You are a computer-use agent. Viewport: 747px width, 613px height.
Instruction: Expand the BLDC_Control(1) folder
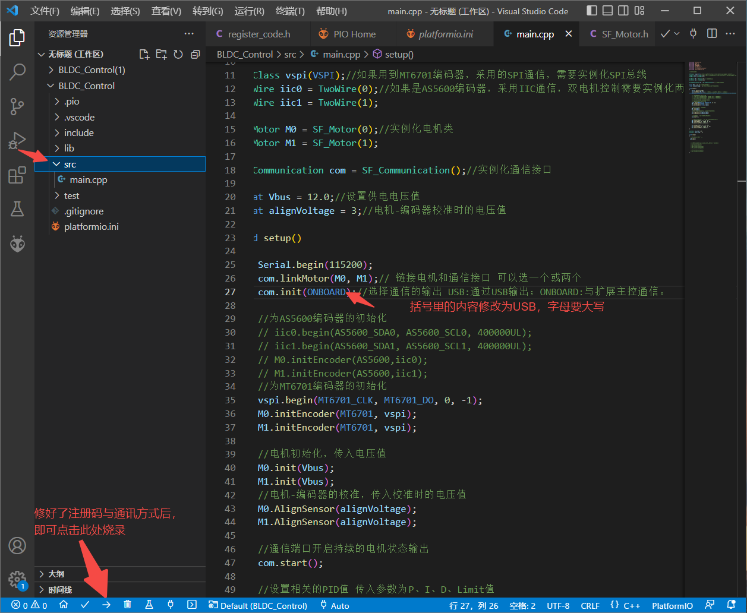pos(92,69)
